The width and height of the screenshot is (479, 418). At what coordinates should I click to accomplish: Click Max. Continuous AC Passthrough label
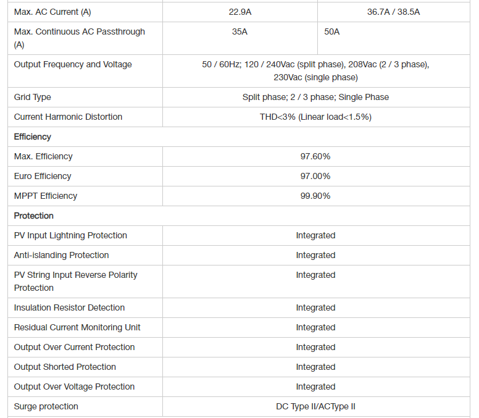(x=80, y=38)
